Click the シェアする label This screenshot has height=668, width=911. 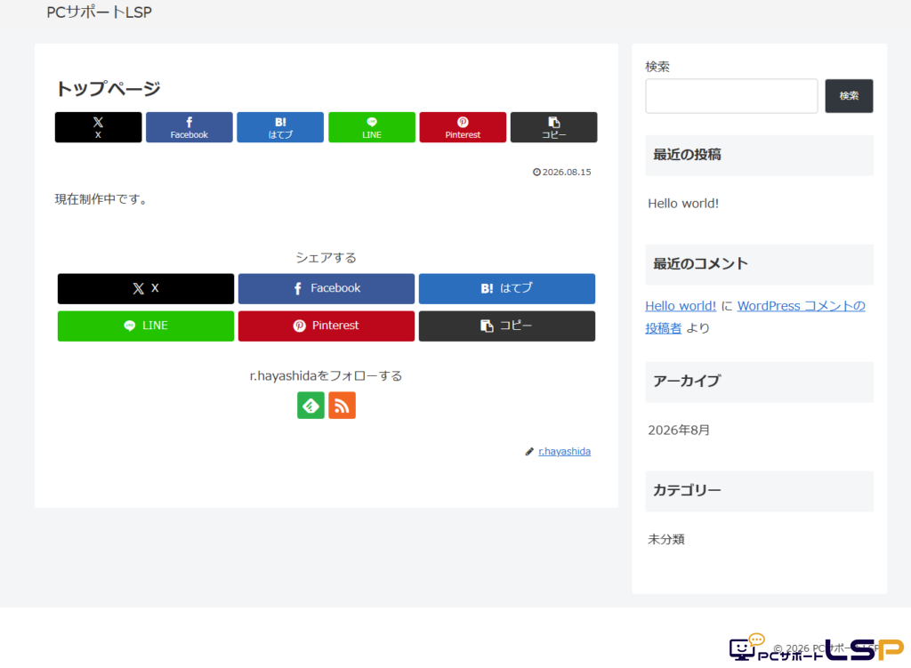coord(326,258)
